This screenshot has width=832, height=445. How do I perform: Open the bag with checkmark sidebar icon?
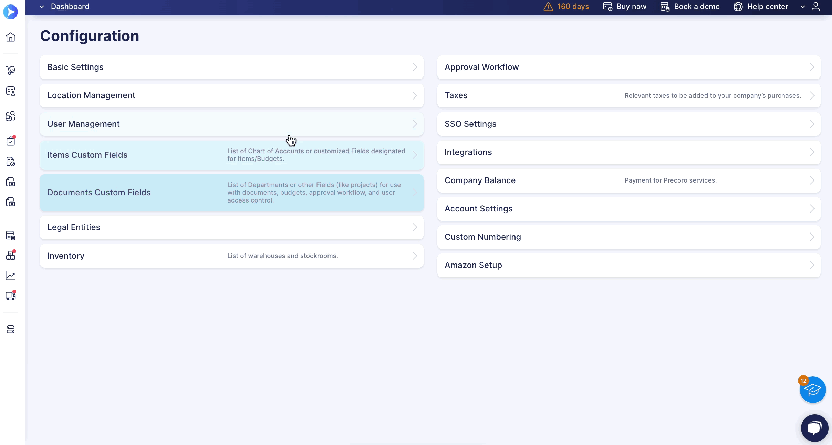(11, 141)
